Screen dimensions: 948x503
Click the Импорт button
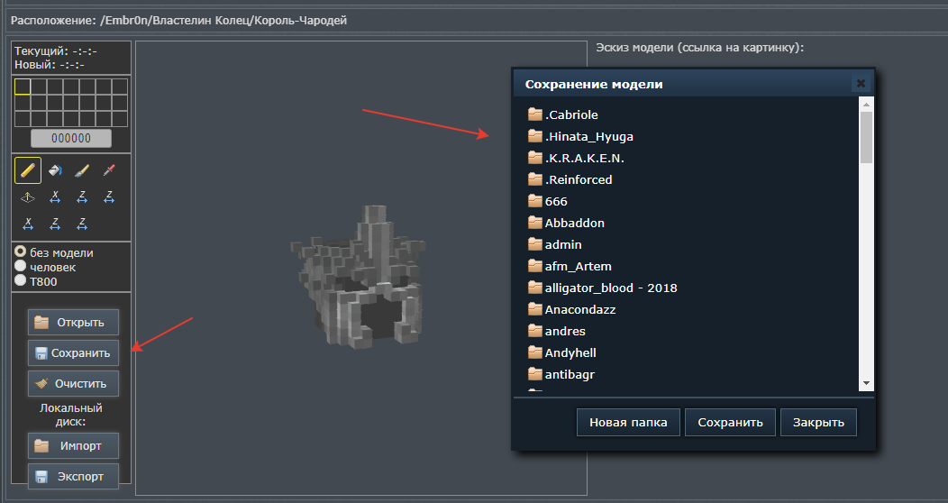[73, 445]
